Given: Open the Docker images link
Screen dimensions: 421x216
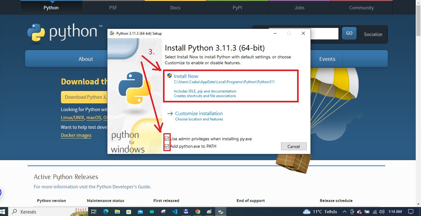Looking at the screenshot, I should point(76,135).
